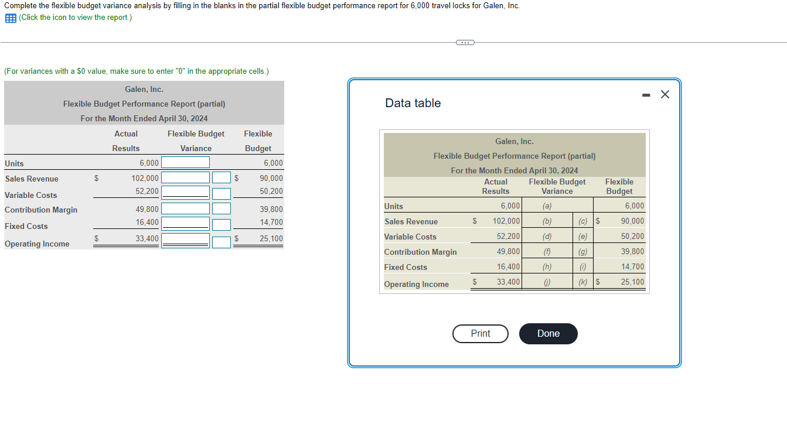Click the 49,800 actual contribution margin in left report
This screenshot has height=431, width=787.
(x=147, y=209)
